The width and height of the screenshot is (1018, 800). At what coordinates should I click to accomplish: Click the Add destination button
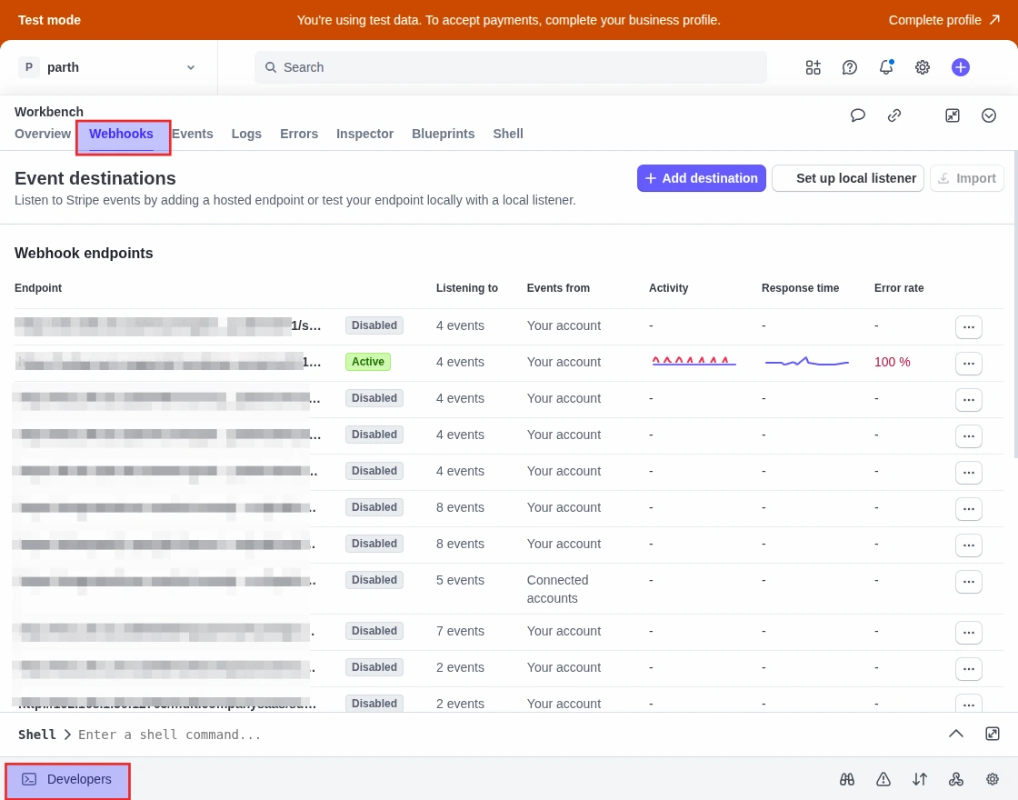701,178
